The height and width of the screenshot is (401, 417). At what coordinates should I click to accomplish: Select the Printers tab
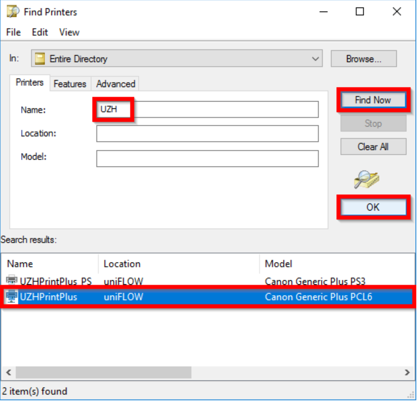pyautogui.click(x=29, y=83)
